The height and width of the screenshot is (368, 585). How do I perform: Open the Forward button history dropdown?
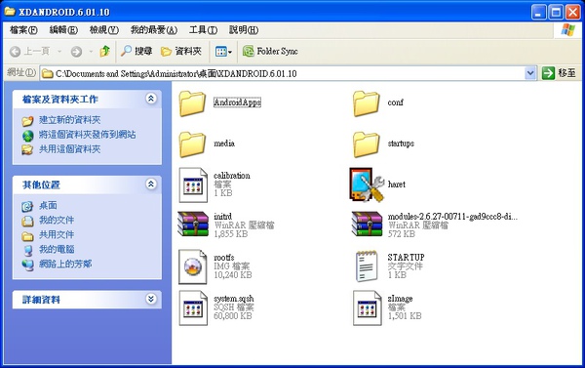(91, 51)
